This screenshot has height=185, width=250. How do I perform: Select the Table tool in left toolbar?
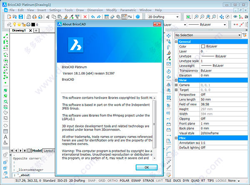pos(5,131)
